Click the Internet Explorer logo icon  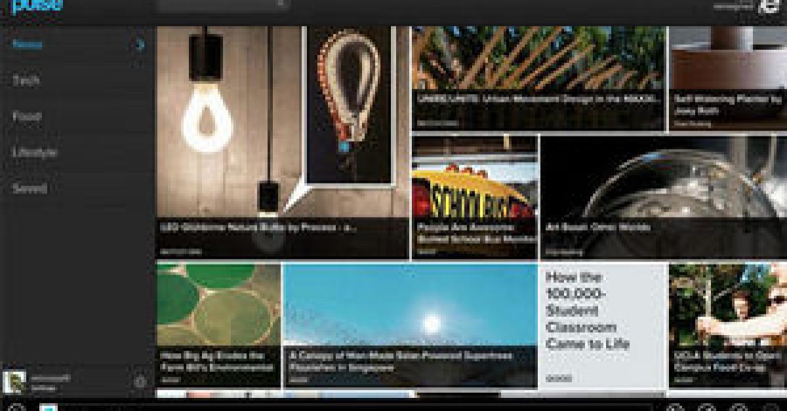point(767,6)
